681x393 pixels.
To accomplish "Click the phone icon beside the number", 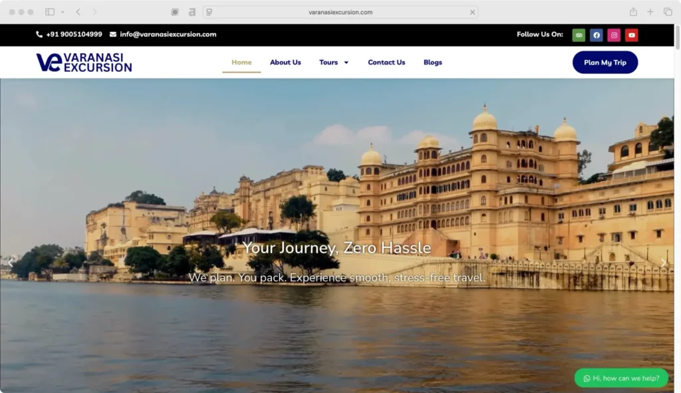I will point(39,34).
